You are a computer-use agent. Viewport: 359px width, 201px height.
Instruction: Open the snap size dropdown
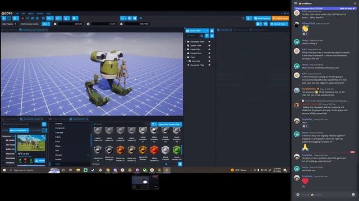point(50,18)
